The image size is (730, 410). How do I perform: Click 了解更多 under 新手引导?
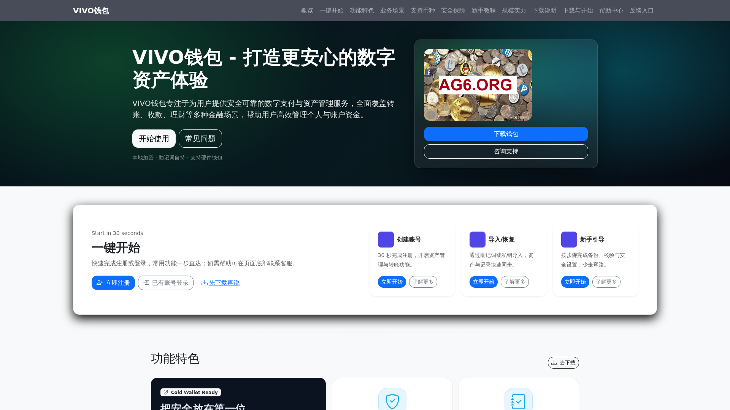[x=606, y=282]
